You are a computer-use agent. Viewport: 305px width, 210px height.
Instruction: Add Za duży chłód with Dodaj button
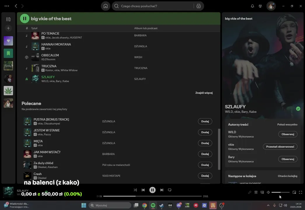tap(205, 165)
